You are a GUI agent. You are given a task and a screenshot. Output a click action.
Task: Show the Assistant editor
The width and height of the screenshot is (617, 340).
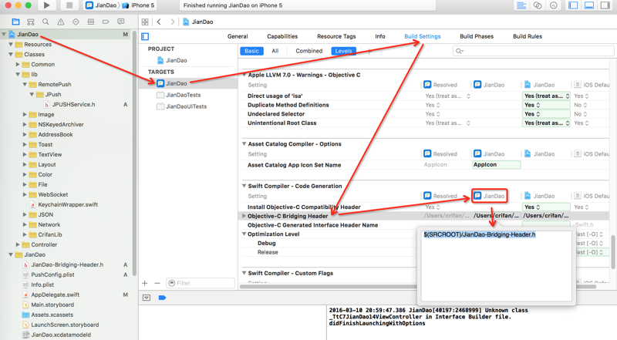pos(538,5)
